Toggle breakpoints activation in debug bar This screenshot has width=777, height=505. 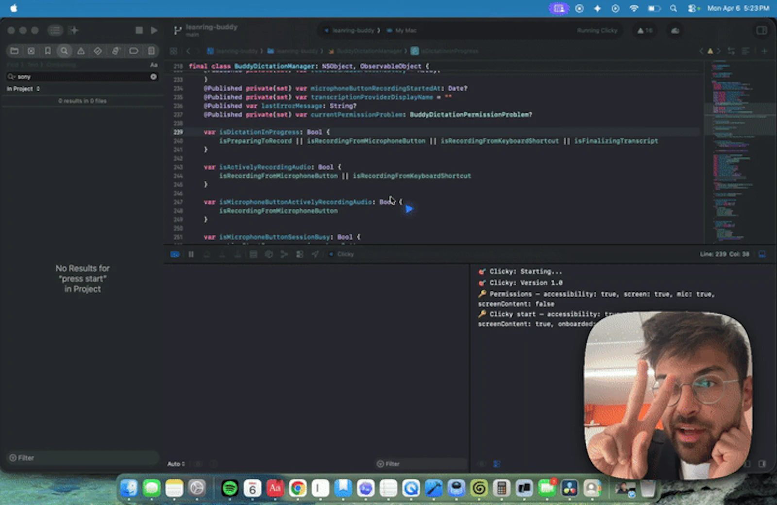tap(175, 254)
